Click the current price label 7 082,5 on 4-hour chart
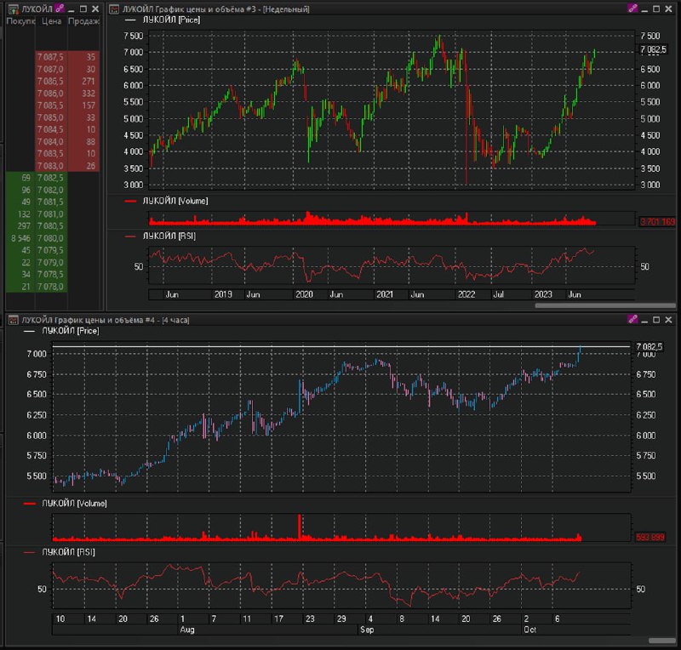Image resolution: width=681 pixels, height=650 pixels. (650, 346)
